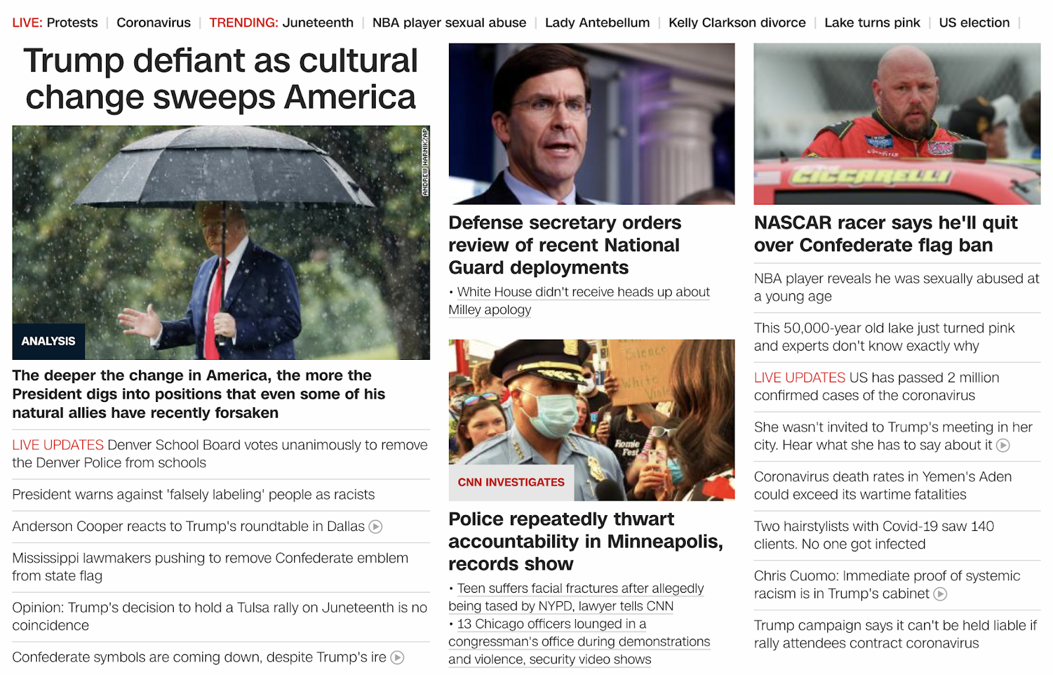The image size is (1053, 675).
Task: Select 'Lake turns pink' trending topic
Action: [x=873, y=22]
